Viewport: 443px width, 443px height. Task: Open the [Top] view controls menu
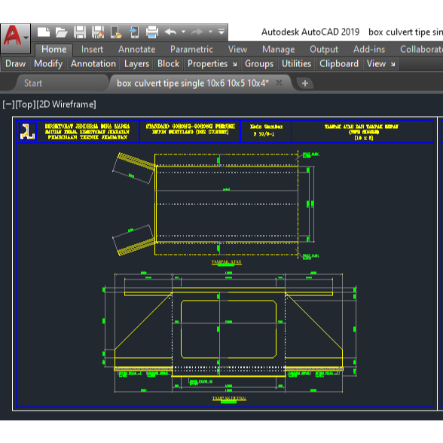click(x=26, y=105)
